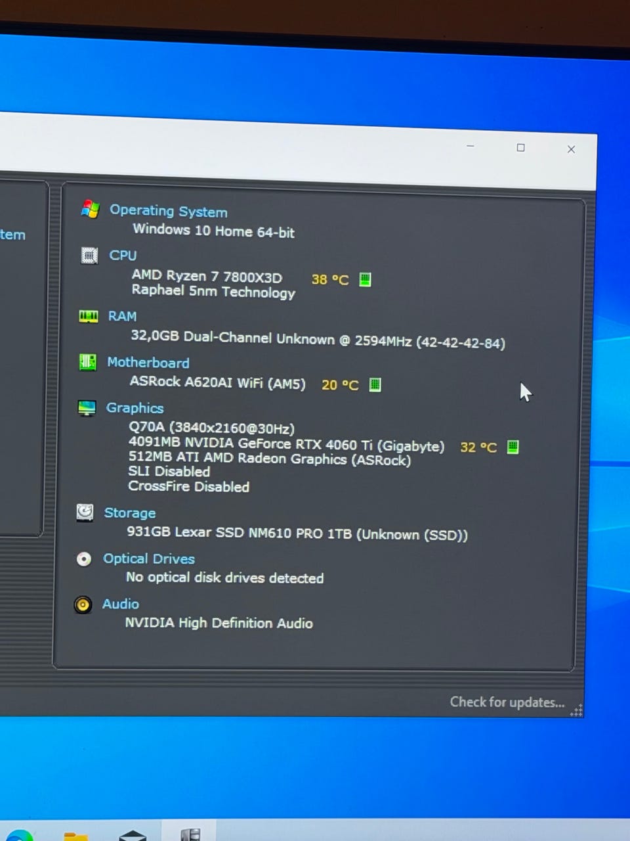Select the Lexar SSD NM610 PRO 1TB line

297,534
